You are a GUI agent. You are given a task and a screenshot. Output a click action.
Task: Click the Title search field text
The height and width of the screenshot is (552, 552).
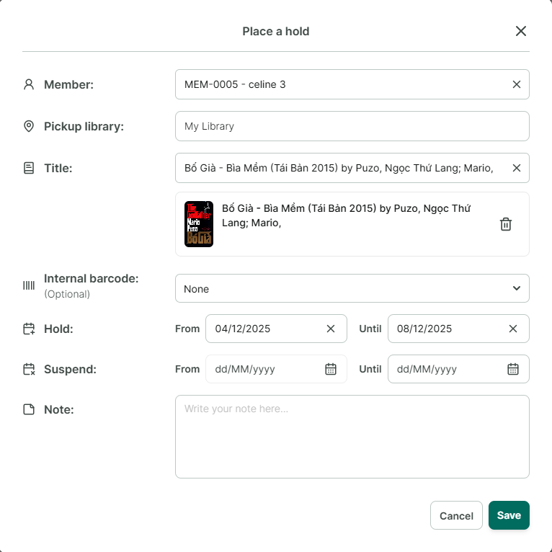click(339, 169)
